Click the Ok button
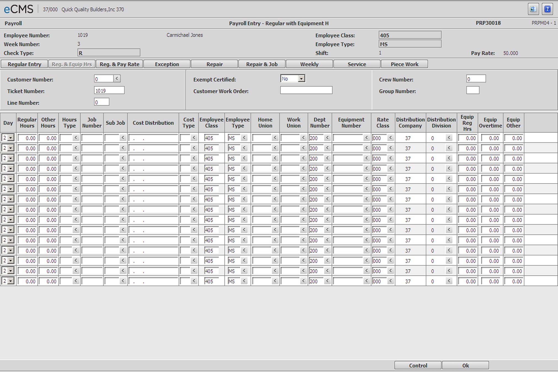The height and width of the screenshot is (372, 558). (x=465, y=365)
